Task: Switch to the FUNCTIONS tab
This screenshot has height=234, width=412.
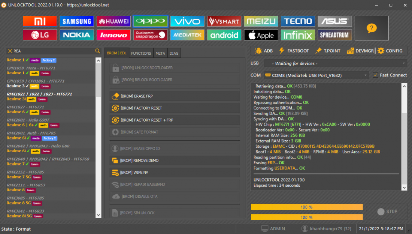Action: 141,53
